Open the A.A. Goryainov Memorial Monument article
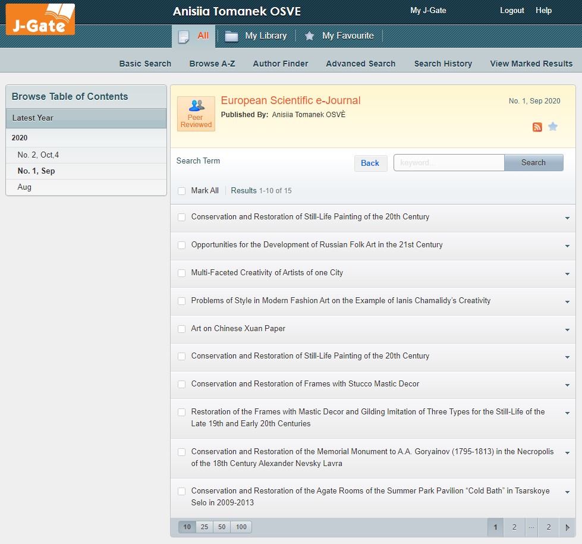582x544 pixels. 372,457
